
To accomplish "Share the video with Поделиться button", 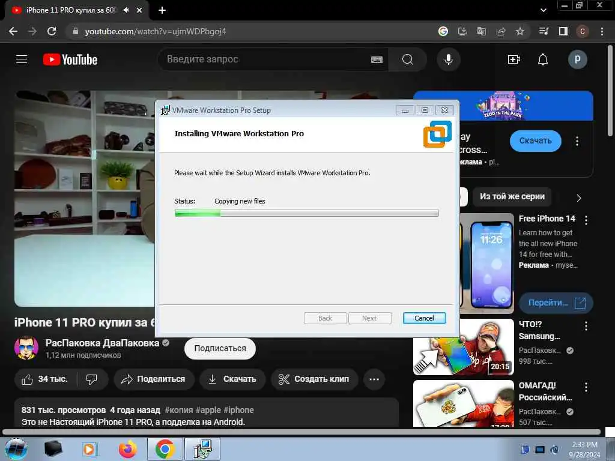I will 153,379.
